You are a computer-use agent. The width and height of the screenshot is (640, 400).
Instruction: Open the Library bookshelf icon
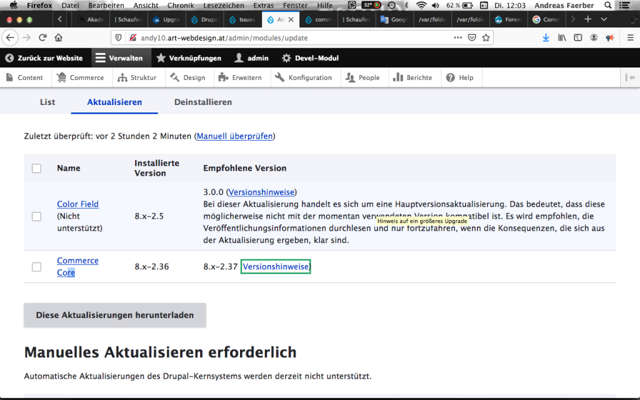[x=562, y=37]
